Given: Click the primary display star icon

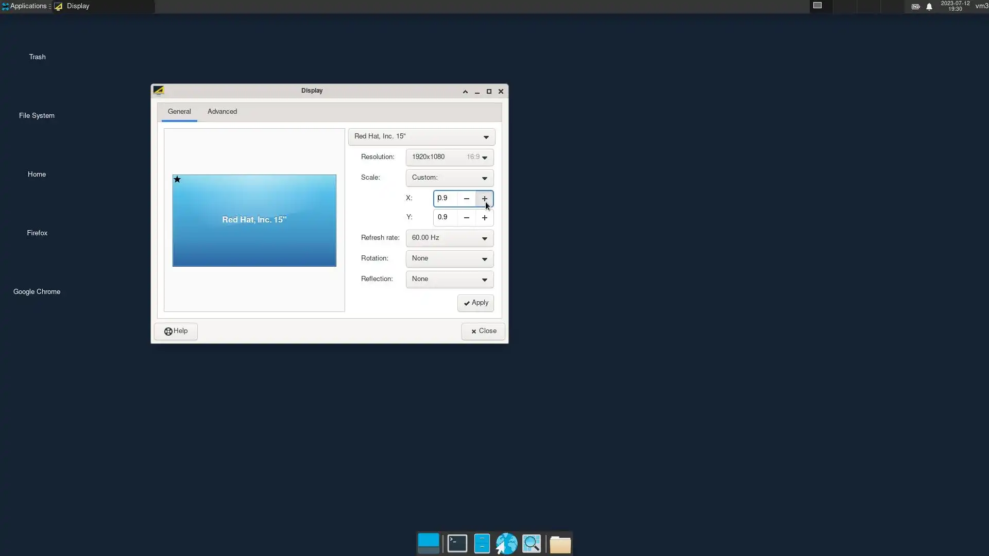Looking at the screenshot, I should tap(177, 180).
